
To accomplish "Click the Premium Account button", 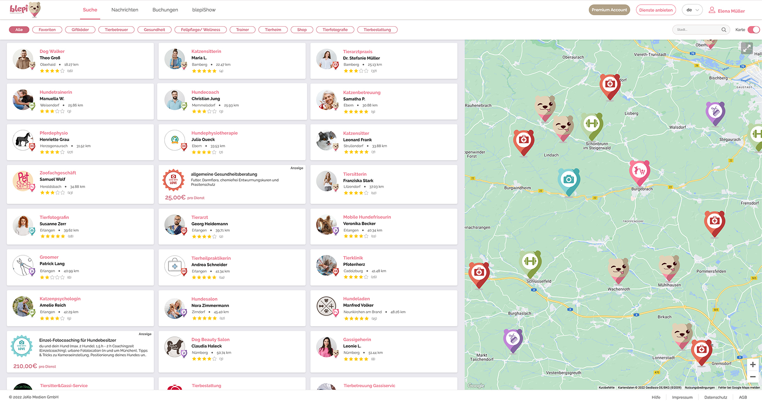I will click(x=609, y=10).
